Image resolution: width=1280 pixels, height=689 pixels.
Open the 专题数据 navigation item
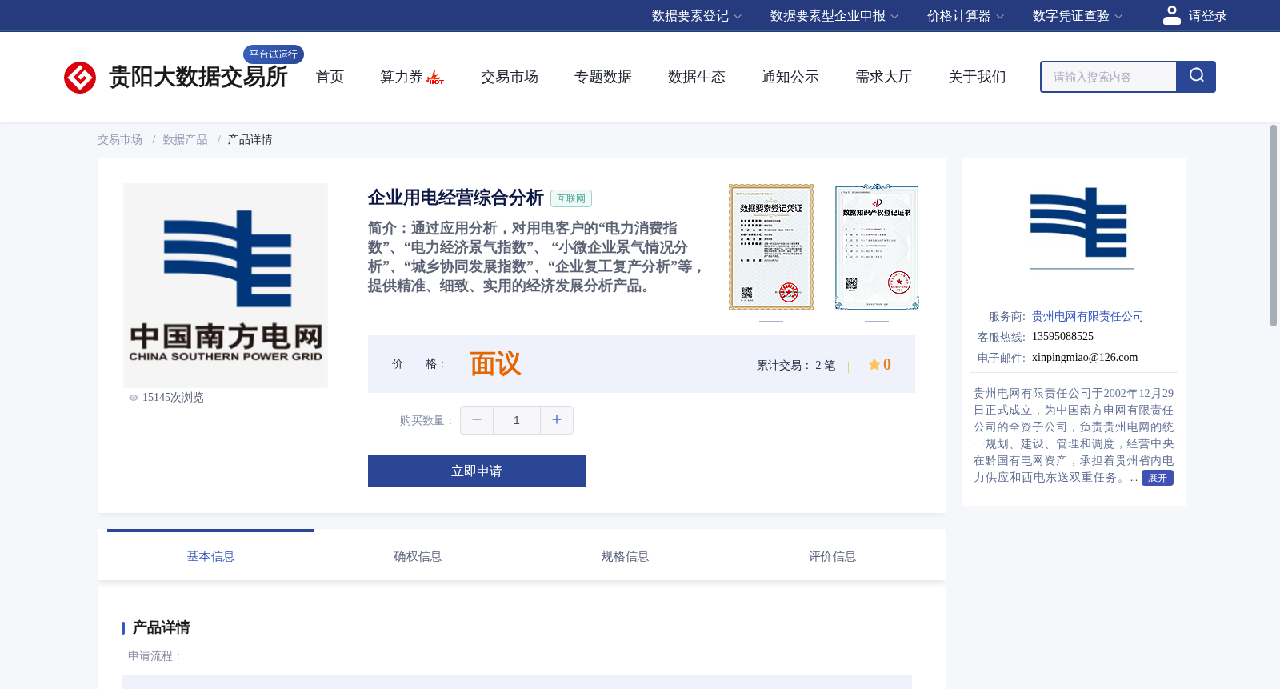tap(603, 77)
